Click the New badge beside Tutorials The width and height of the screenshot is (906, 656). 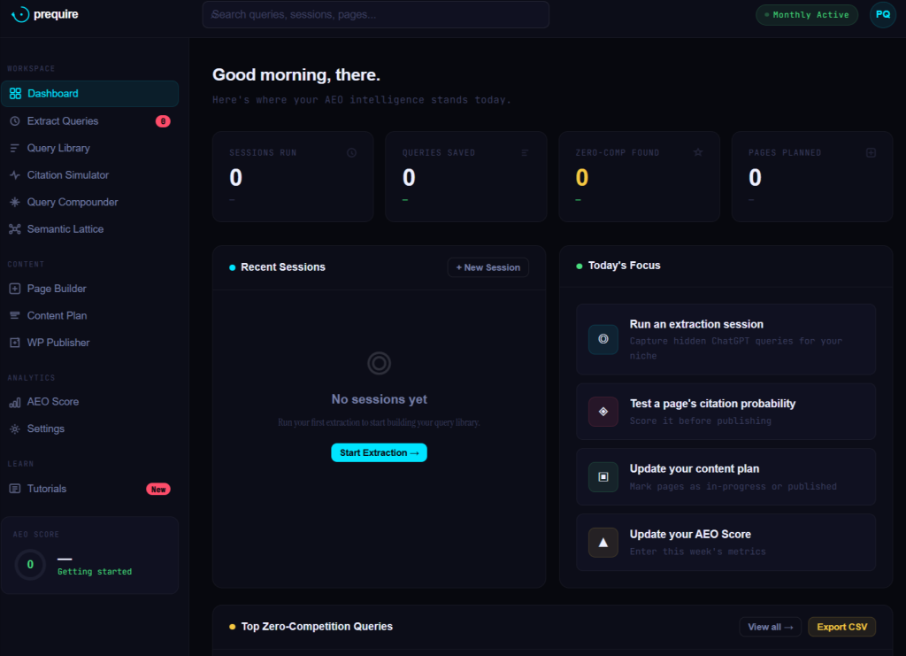click(158, 489)
